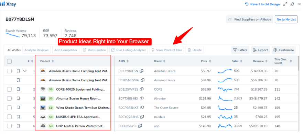Click the expand fullscreen arrows icon
This screenshot has height=137, width=304.
285,4
